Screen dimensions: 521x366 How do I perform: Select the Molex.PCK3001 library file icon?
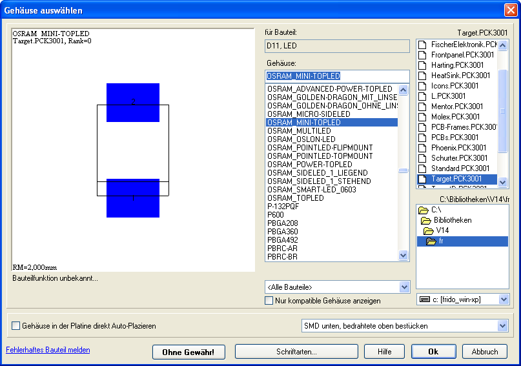point(423,117)
